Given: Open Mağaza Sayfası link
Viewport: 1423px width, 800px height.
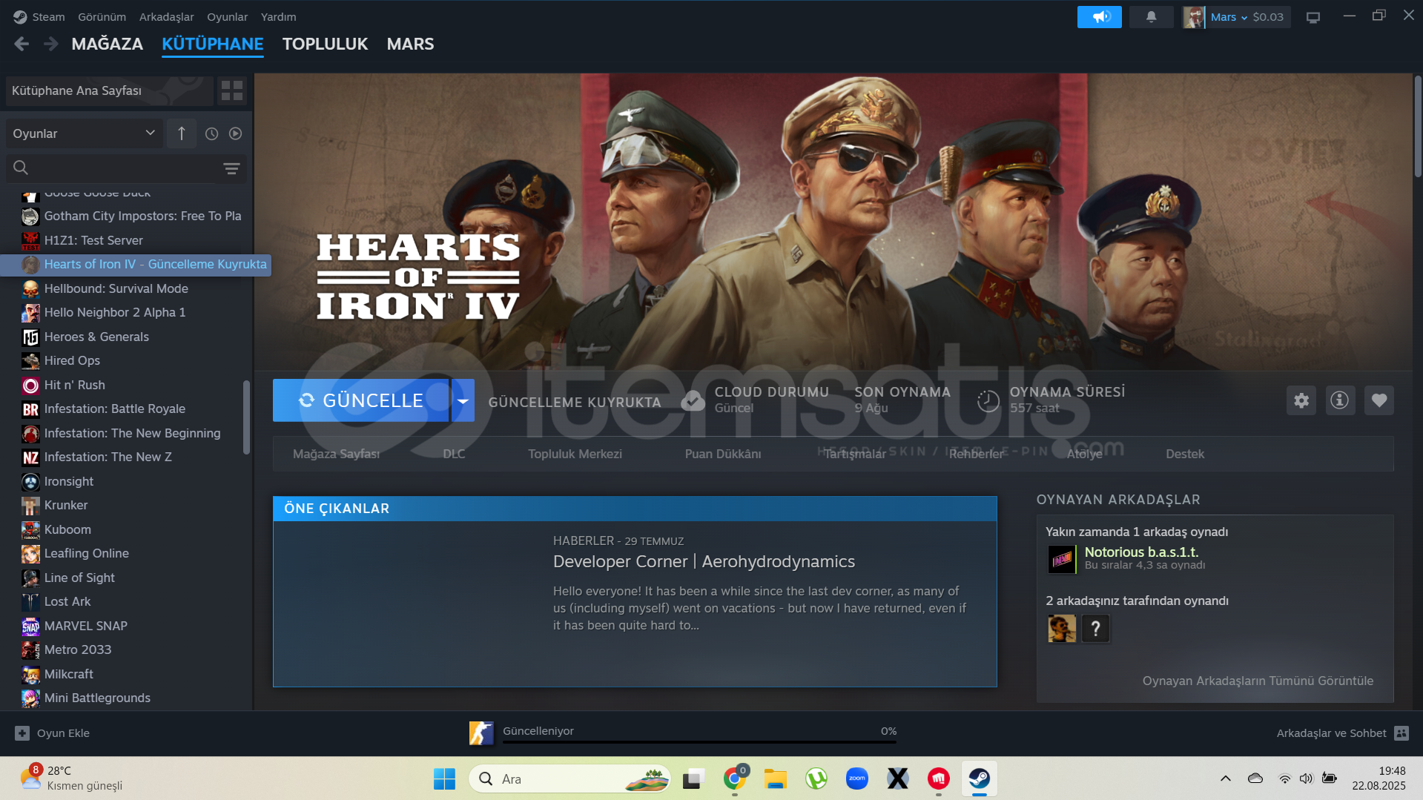Looking at the screenshot, I should pyautogui.click(x=337, y=454).
